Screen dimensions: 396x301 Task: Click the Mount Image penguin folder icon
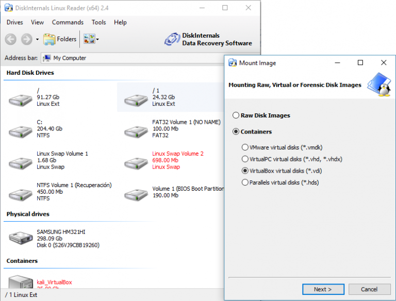[x=379, y=85]
